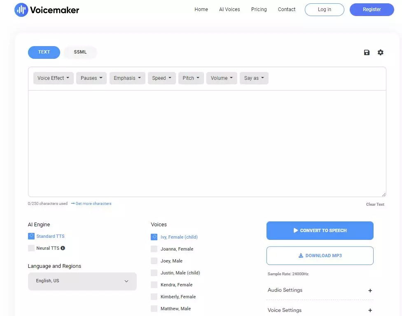Expand the Voice Effect menu

tap(53, 78)
